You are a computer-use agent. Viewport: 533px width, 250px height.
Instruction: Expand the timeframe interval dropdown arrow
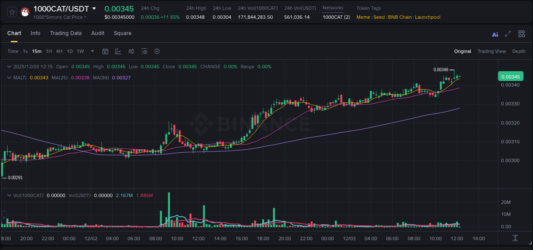[x=92, y=51]
